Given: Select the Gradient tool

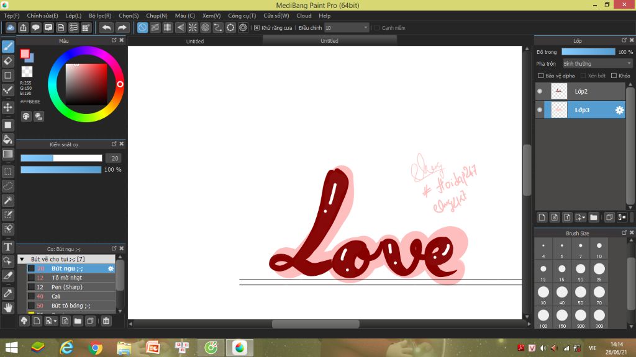Looking at the screenshot, I should (8, 154).
